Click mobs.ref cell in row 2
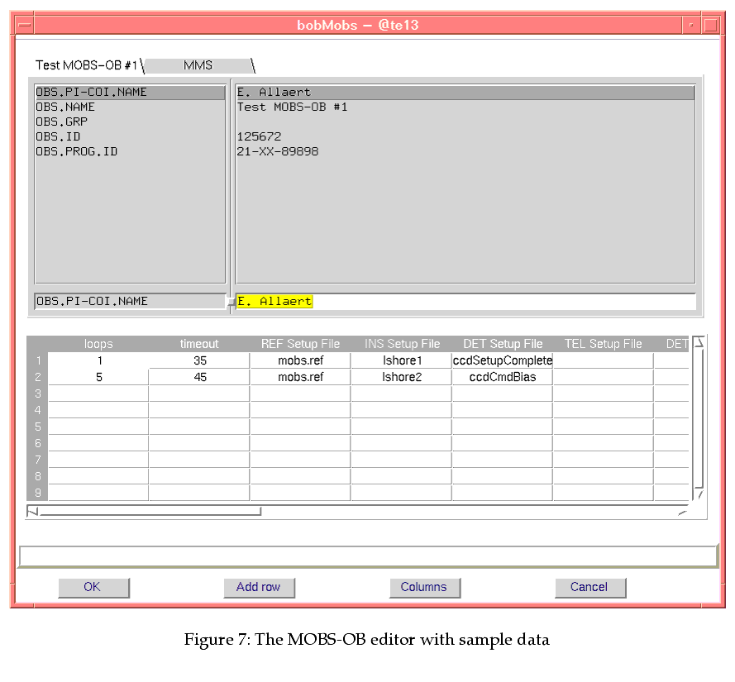Image resolution: width=735 pixels, height=682 pixels. 300,377
